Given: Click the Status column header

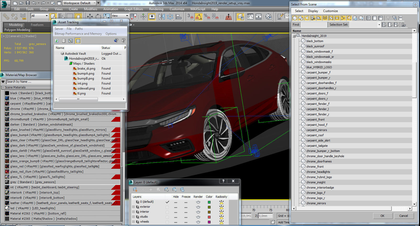Looking at the screenshot, I should 112,48.
